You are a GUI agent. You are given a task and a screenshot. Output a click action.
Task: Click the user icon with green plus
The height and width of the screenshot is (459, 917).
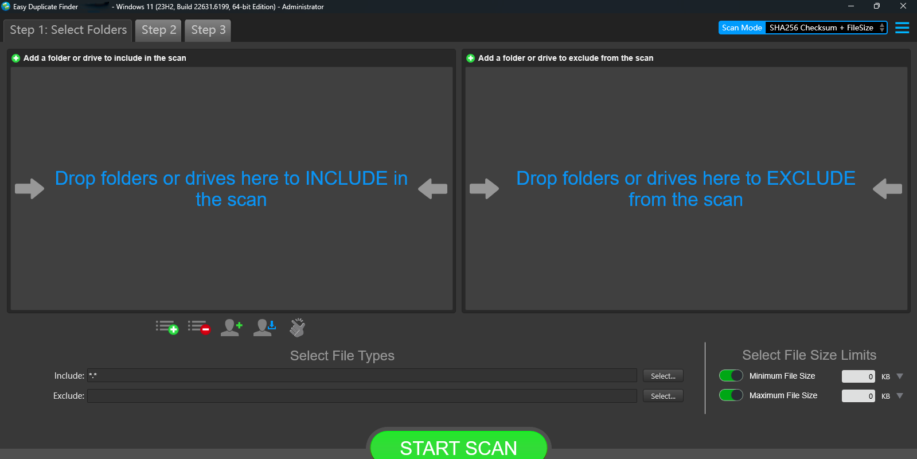click(x=231, y=328)
